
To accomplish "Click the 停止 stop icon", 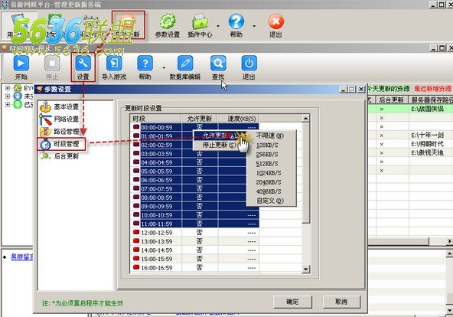I will [52, 64].
